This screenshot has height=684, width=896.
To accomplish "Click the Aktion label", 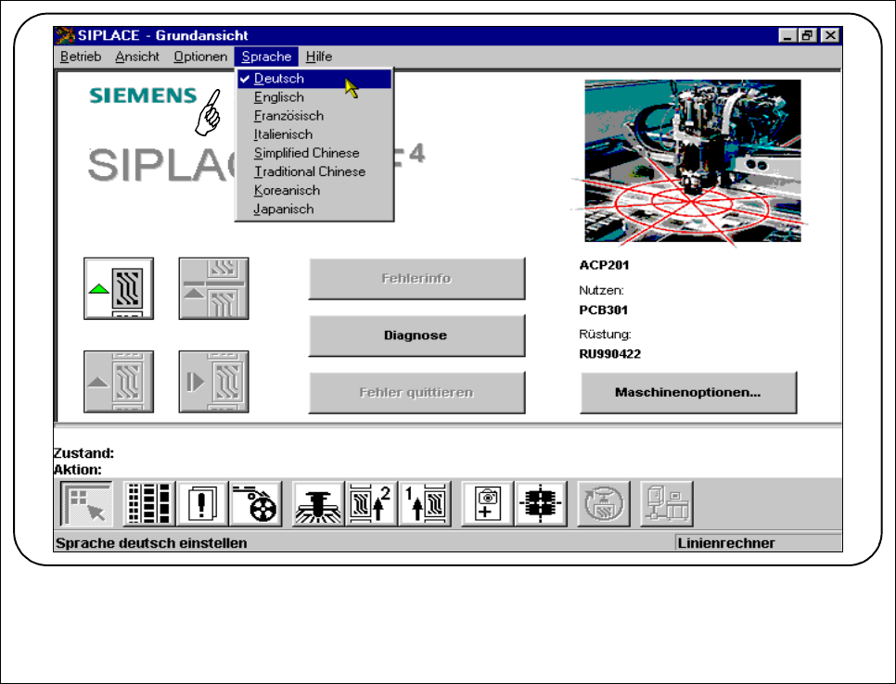I will [x=78, y=470].
